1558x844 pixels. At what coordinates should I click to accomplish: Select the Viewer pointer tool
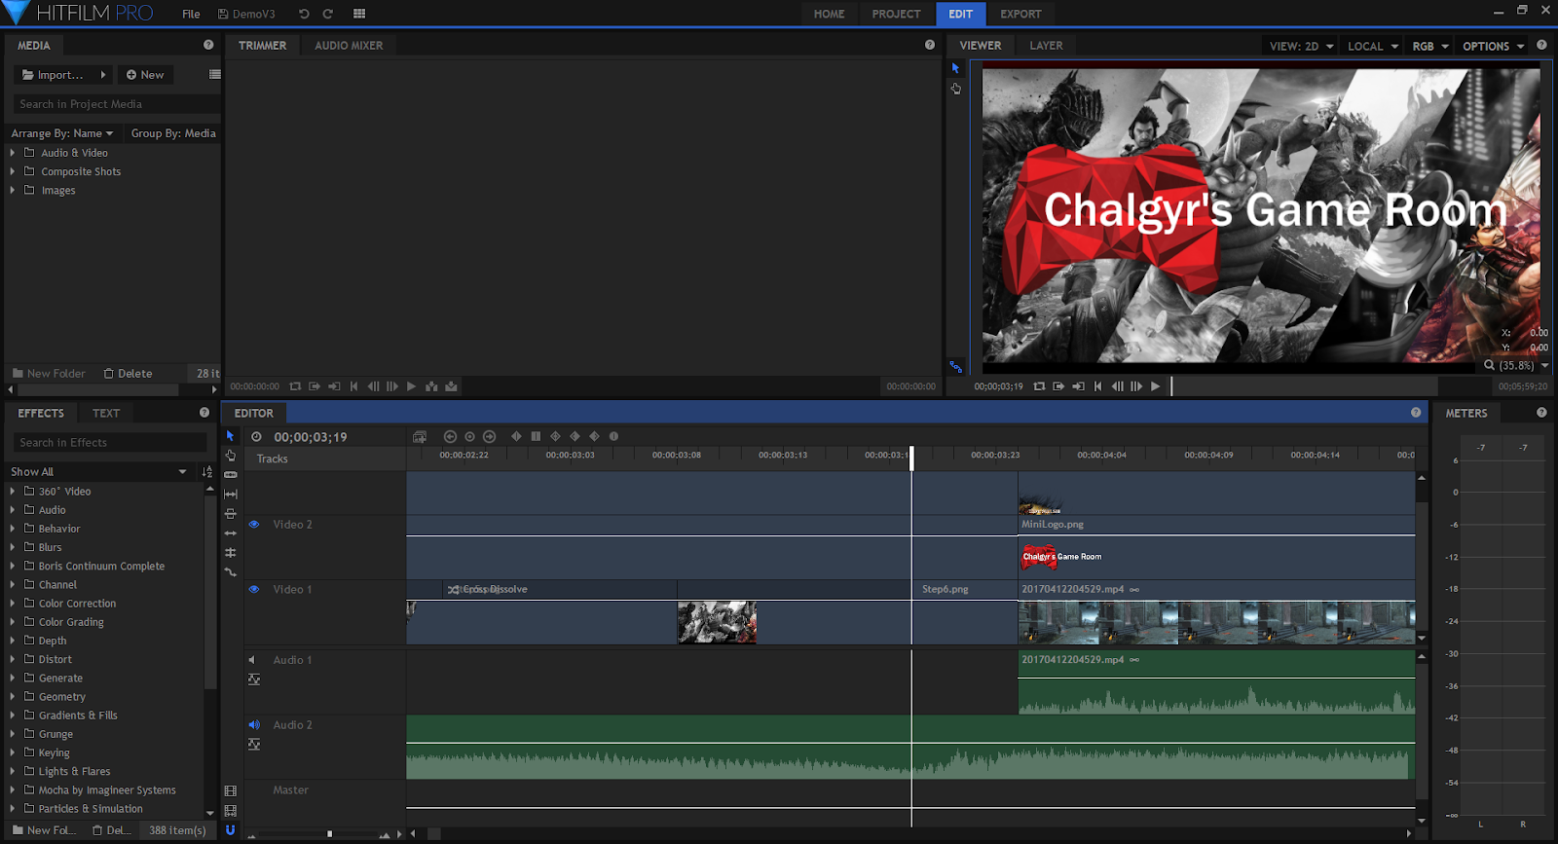(x=955, y=68)
